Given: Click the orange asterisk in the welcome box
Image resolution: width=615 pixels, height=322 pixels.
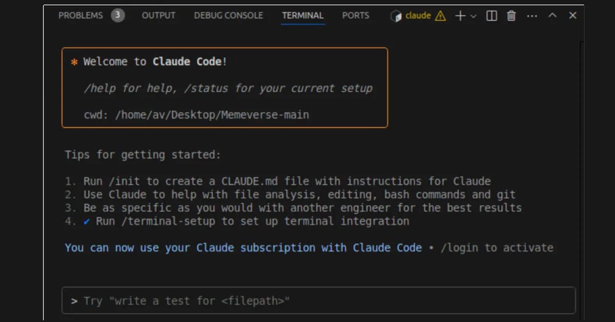Looking at the screenshot, I should 74,61.
